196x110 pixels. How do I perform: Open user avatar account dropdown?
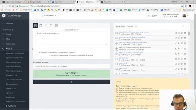186,16
